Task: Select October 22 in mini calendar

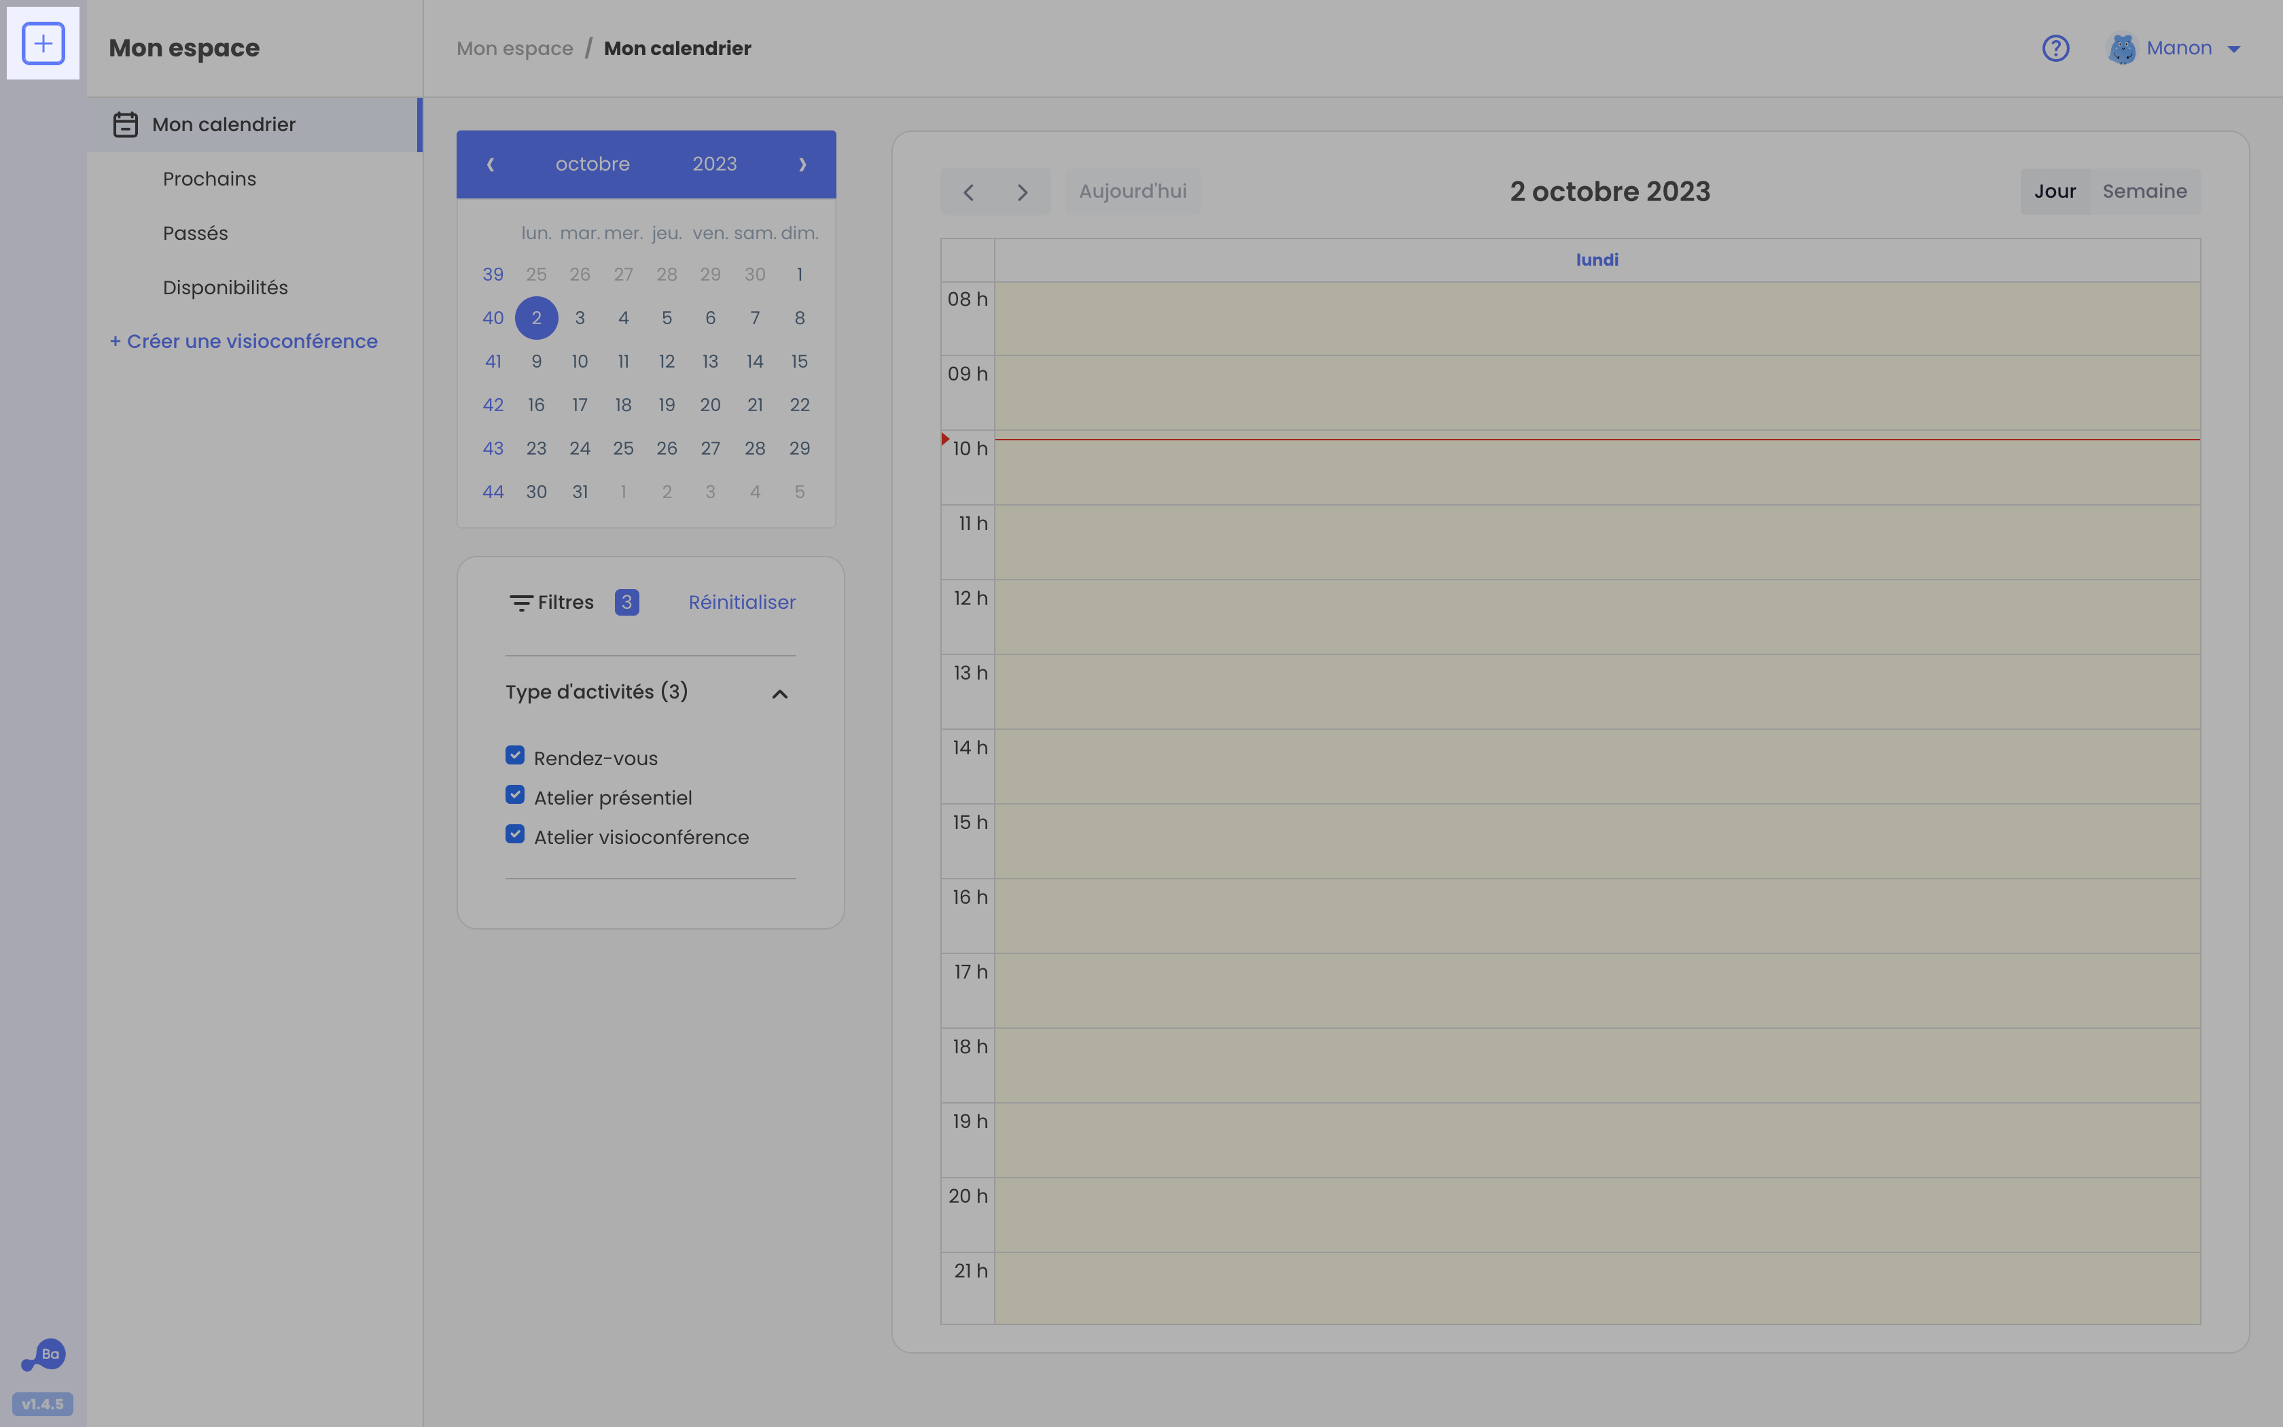Action: (800, 405)
